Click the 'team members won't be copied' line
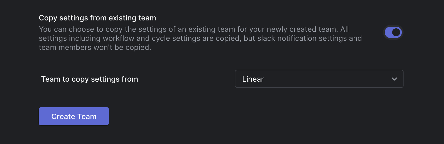 click(x=95, y=47)
